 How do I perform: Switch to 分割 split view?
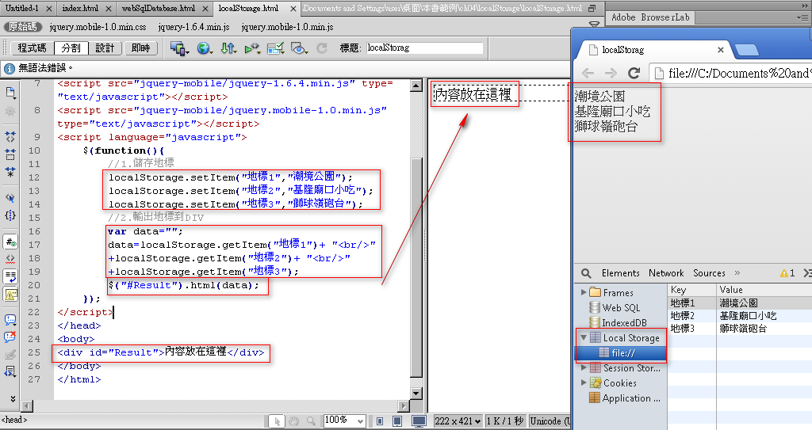click(x=71, y=48)
